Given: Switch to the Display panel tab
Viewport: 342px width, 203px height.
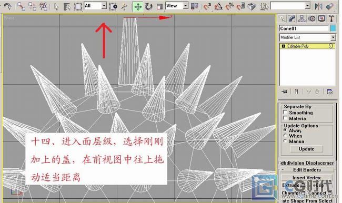Looking at the screenshot, I should coord(321,19).
